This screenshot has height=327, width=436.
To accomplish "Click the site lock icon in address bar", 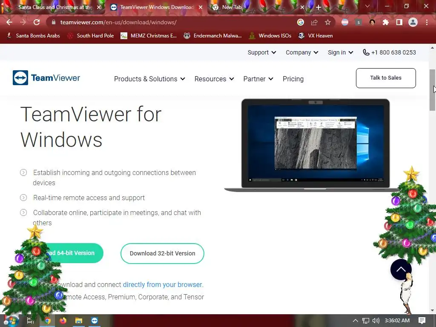I will tap(54, 22).
